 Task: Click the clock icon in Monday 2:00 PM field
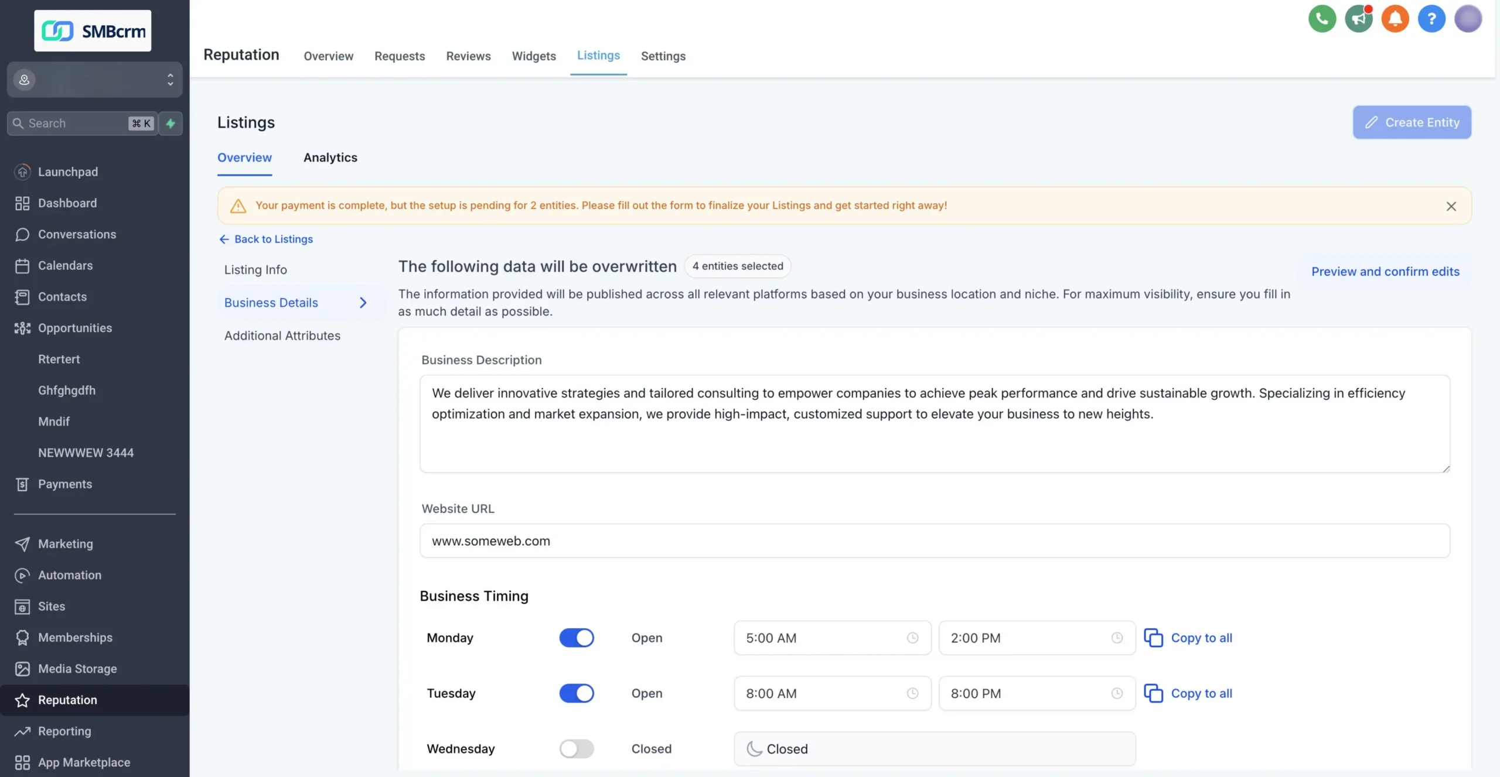(x=1117, y=638)
